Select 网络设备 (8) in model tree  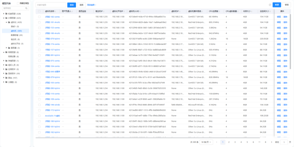[13, 56]
